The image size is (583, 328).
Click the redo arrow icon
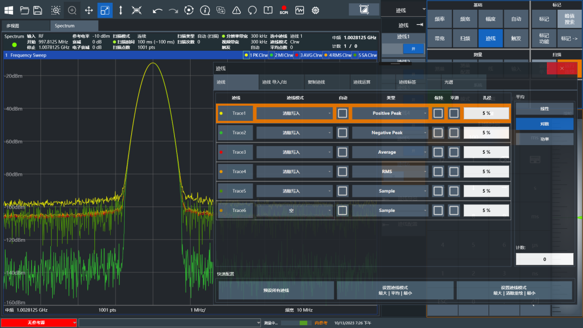tap(173, 10)
